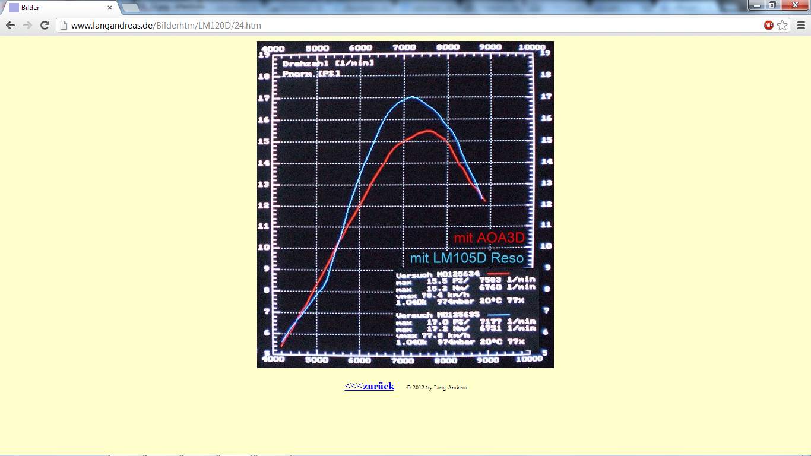The image size is (811, 456).
Task: Minimize the browser window
Action: click(x=756, y=5)
